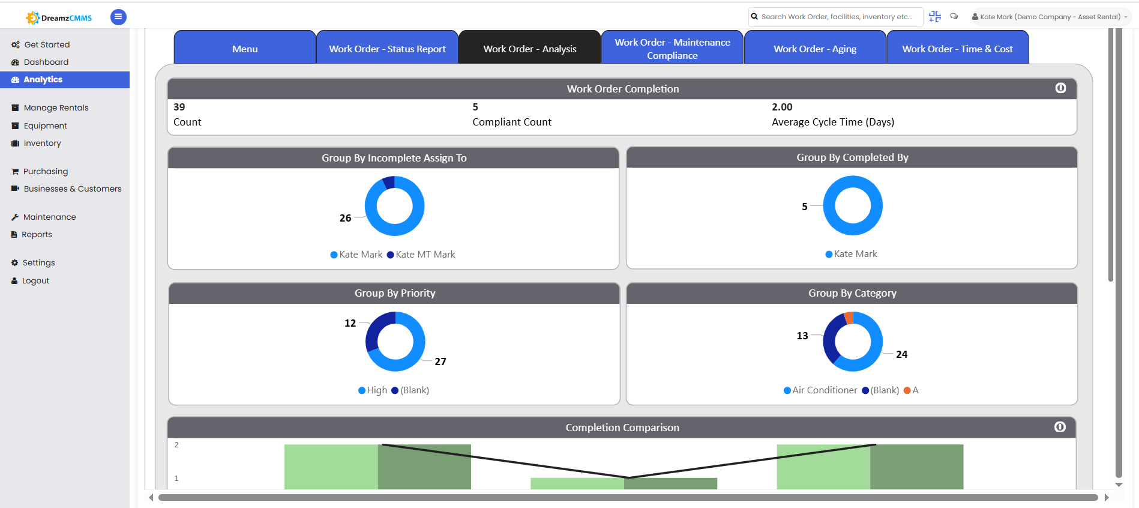Click the 'Compliant Count' label
Image resolution: width=1139 pixels, height=508 pixels.
pyautogui.click(x=512, y=122)
